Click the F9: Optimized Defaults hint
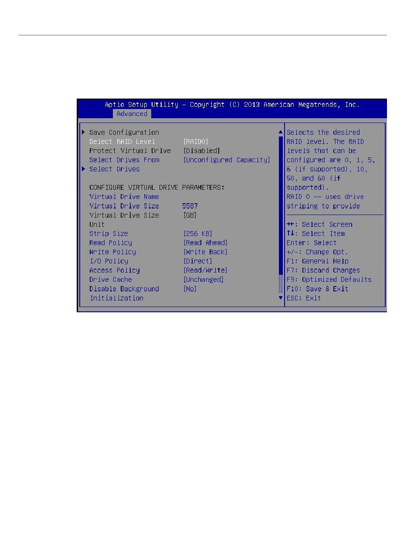This screenshot has height=560, width=414. [329, 279]
